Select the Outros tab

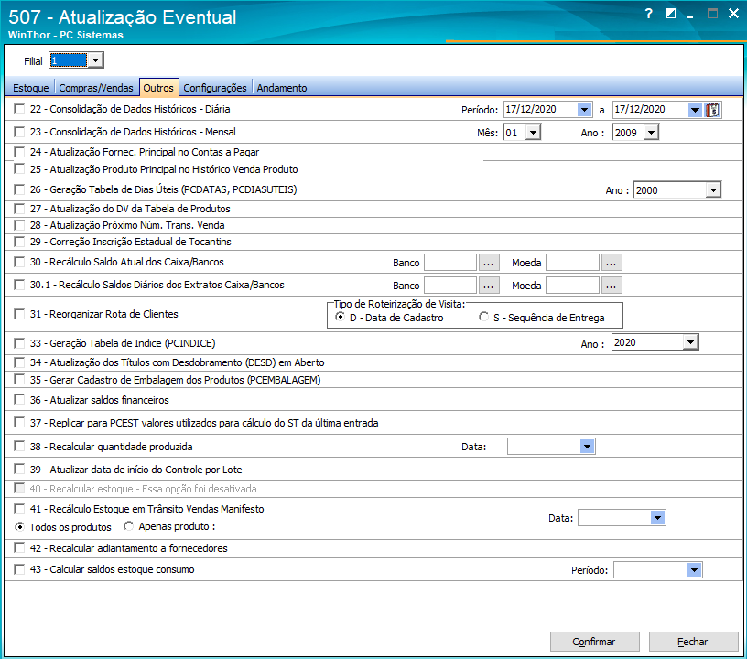tap(158, 88)
